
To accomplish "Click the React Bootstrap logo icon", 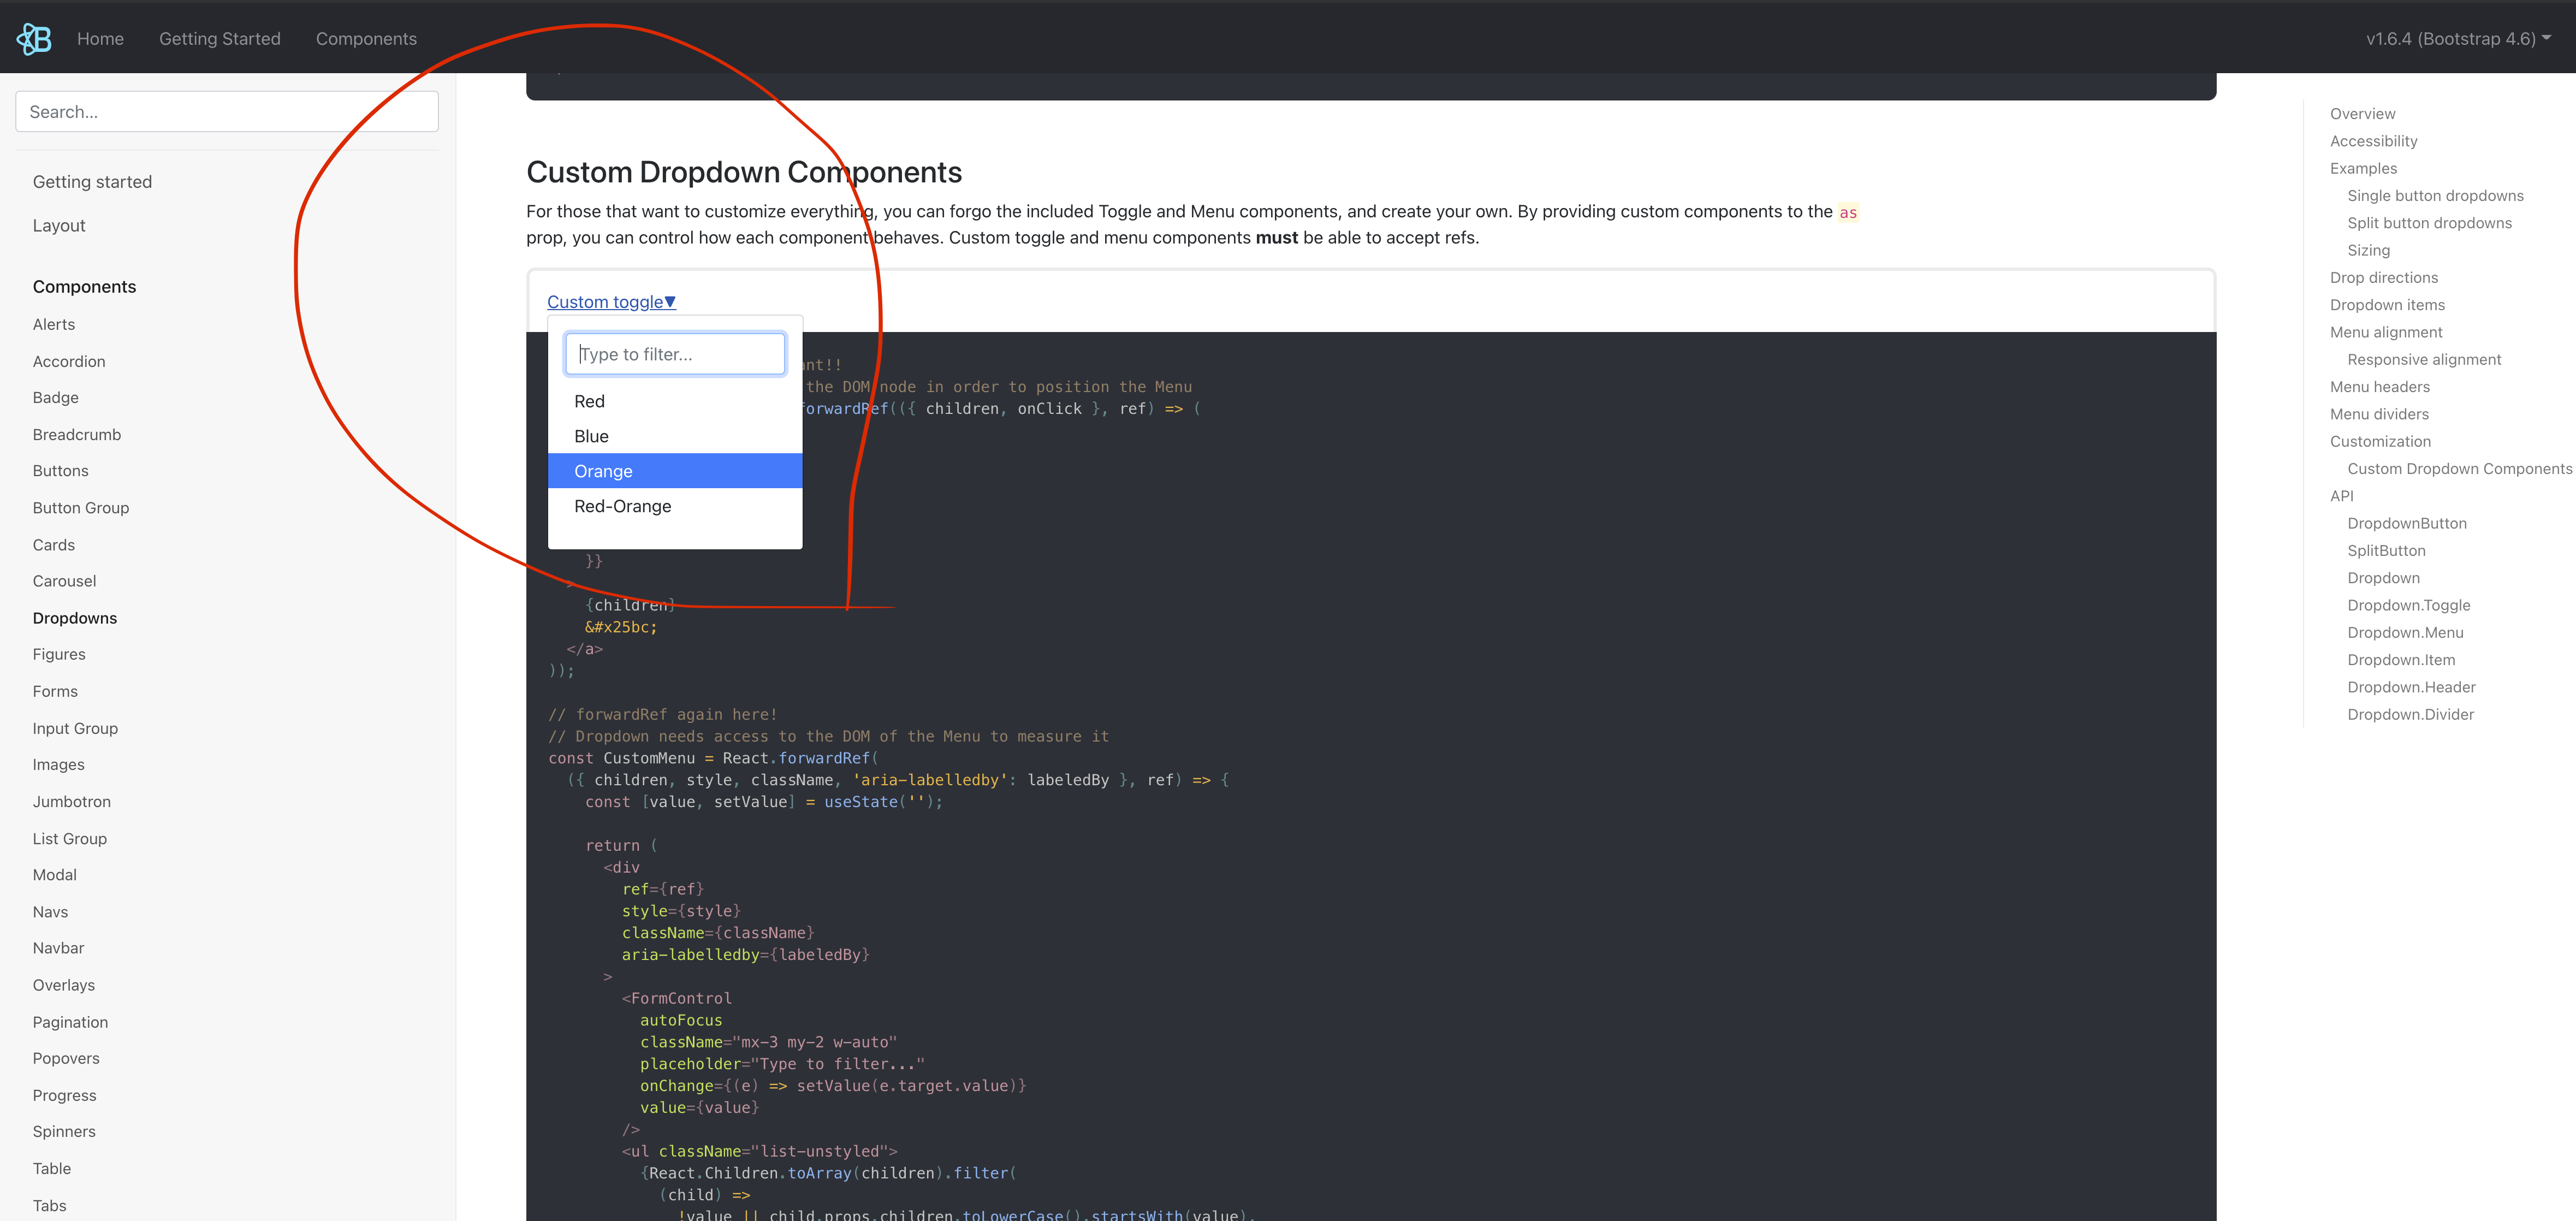I will 33,37.
